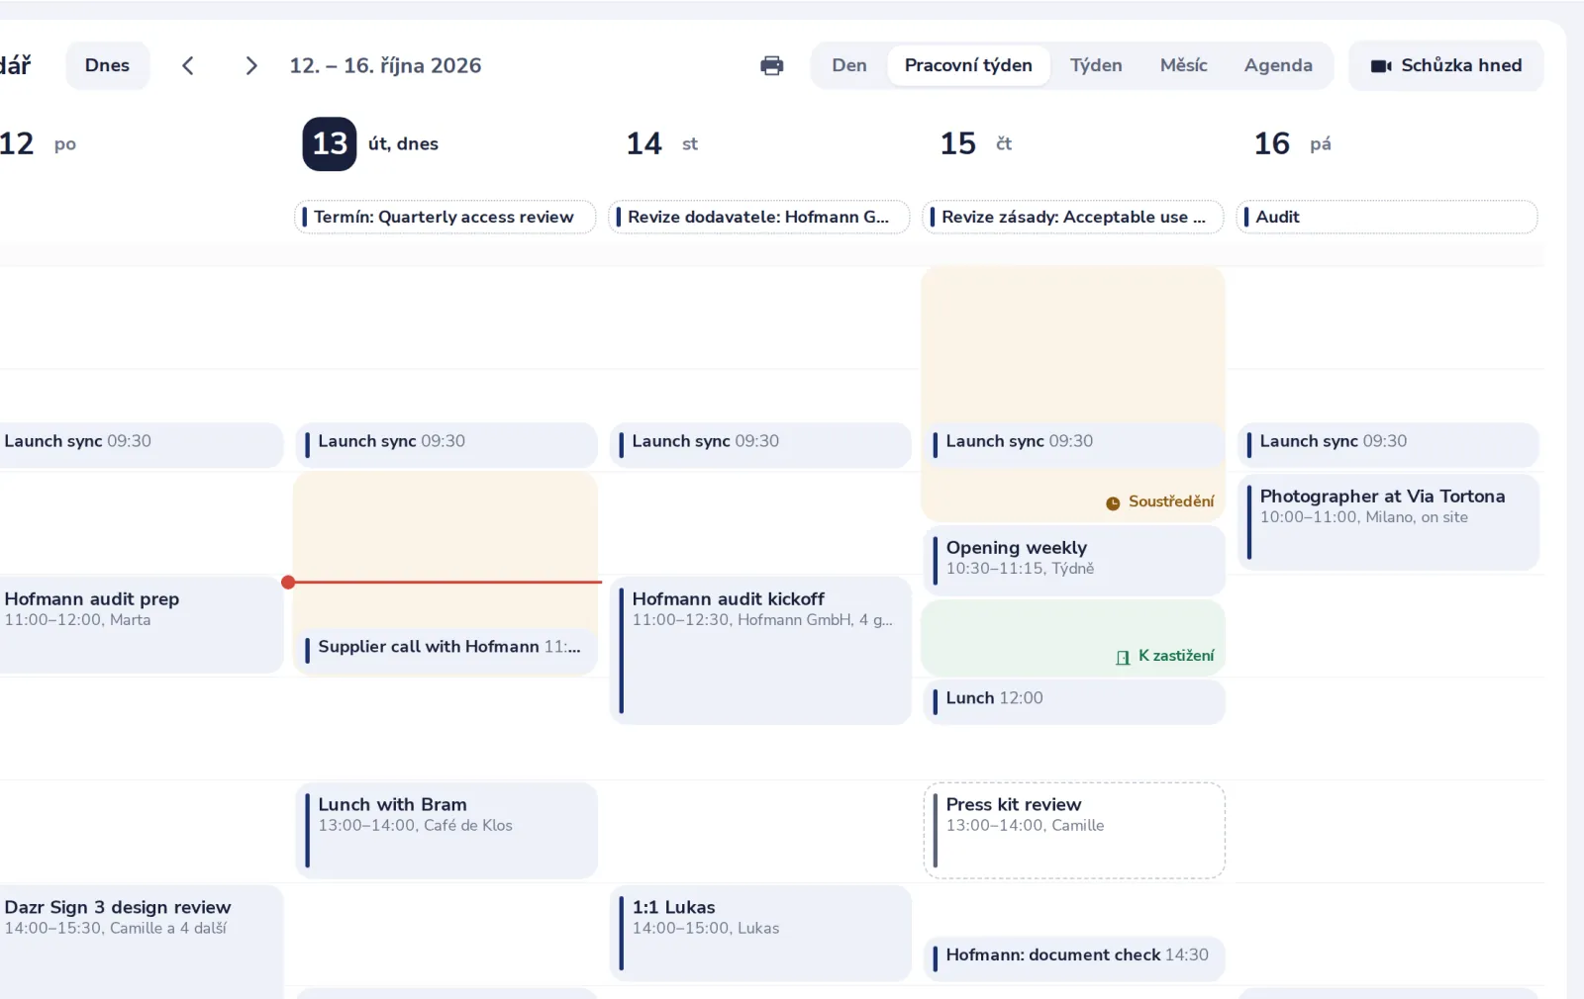Open tentative Press kit review event
This screenshot has width=1584, height=999.
point(1073,831)
